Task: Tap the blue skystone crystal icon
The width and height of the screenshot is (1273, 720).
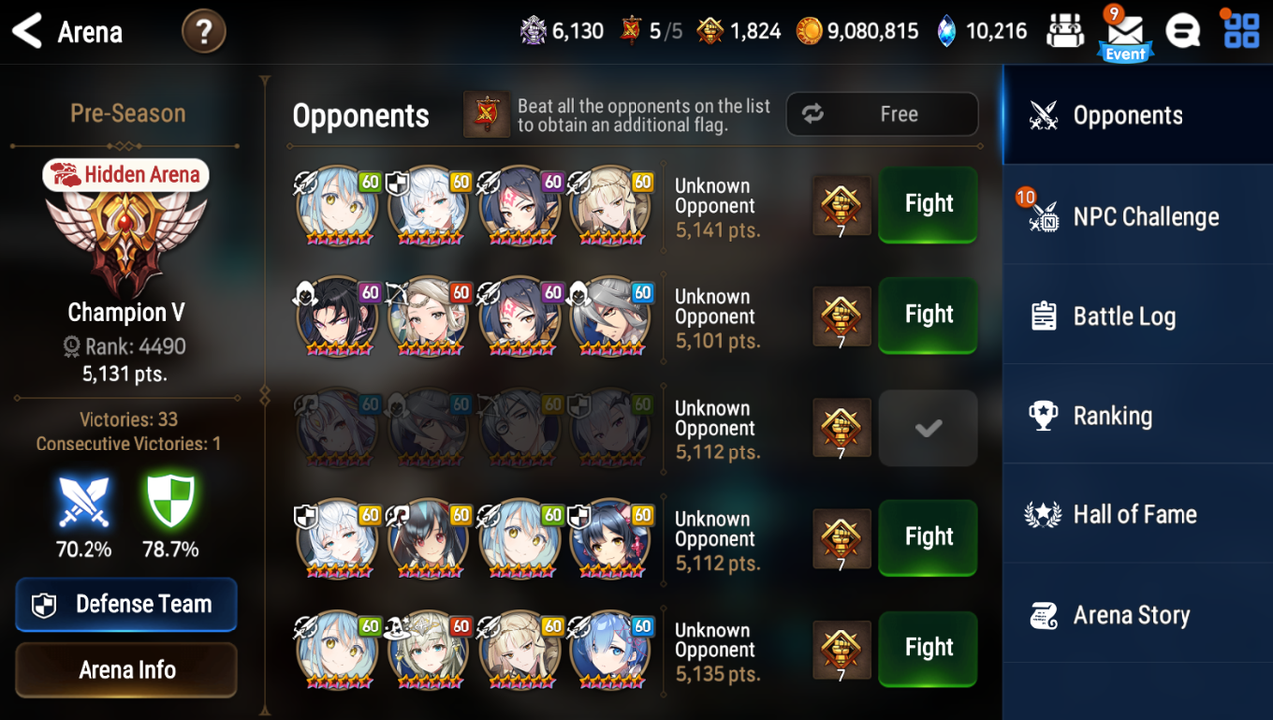Action: (x=946, y=32)
